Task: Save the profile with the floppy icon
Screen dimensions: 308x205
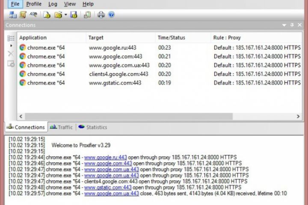Action: click(74, 15)
